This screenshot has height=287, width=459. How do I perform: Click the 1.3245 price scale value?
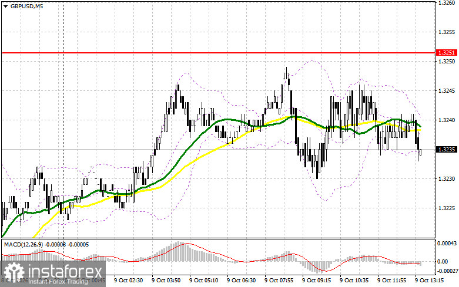click(447, 91)
